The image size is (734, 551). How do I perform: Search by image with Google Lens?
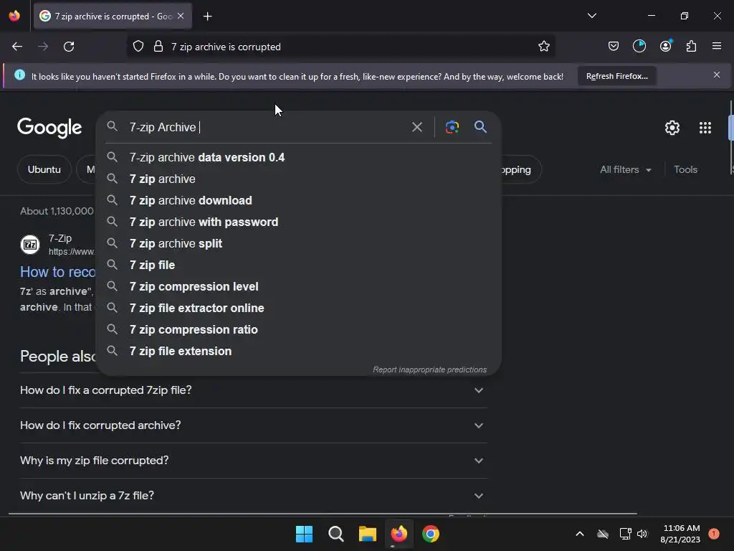452,127
